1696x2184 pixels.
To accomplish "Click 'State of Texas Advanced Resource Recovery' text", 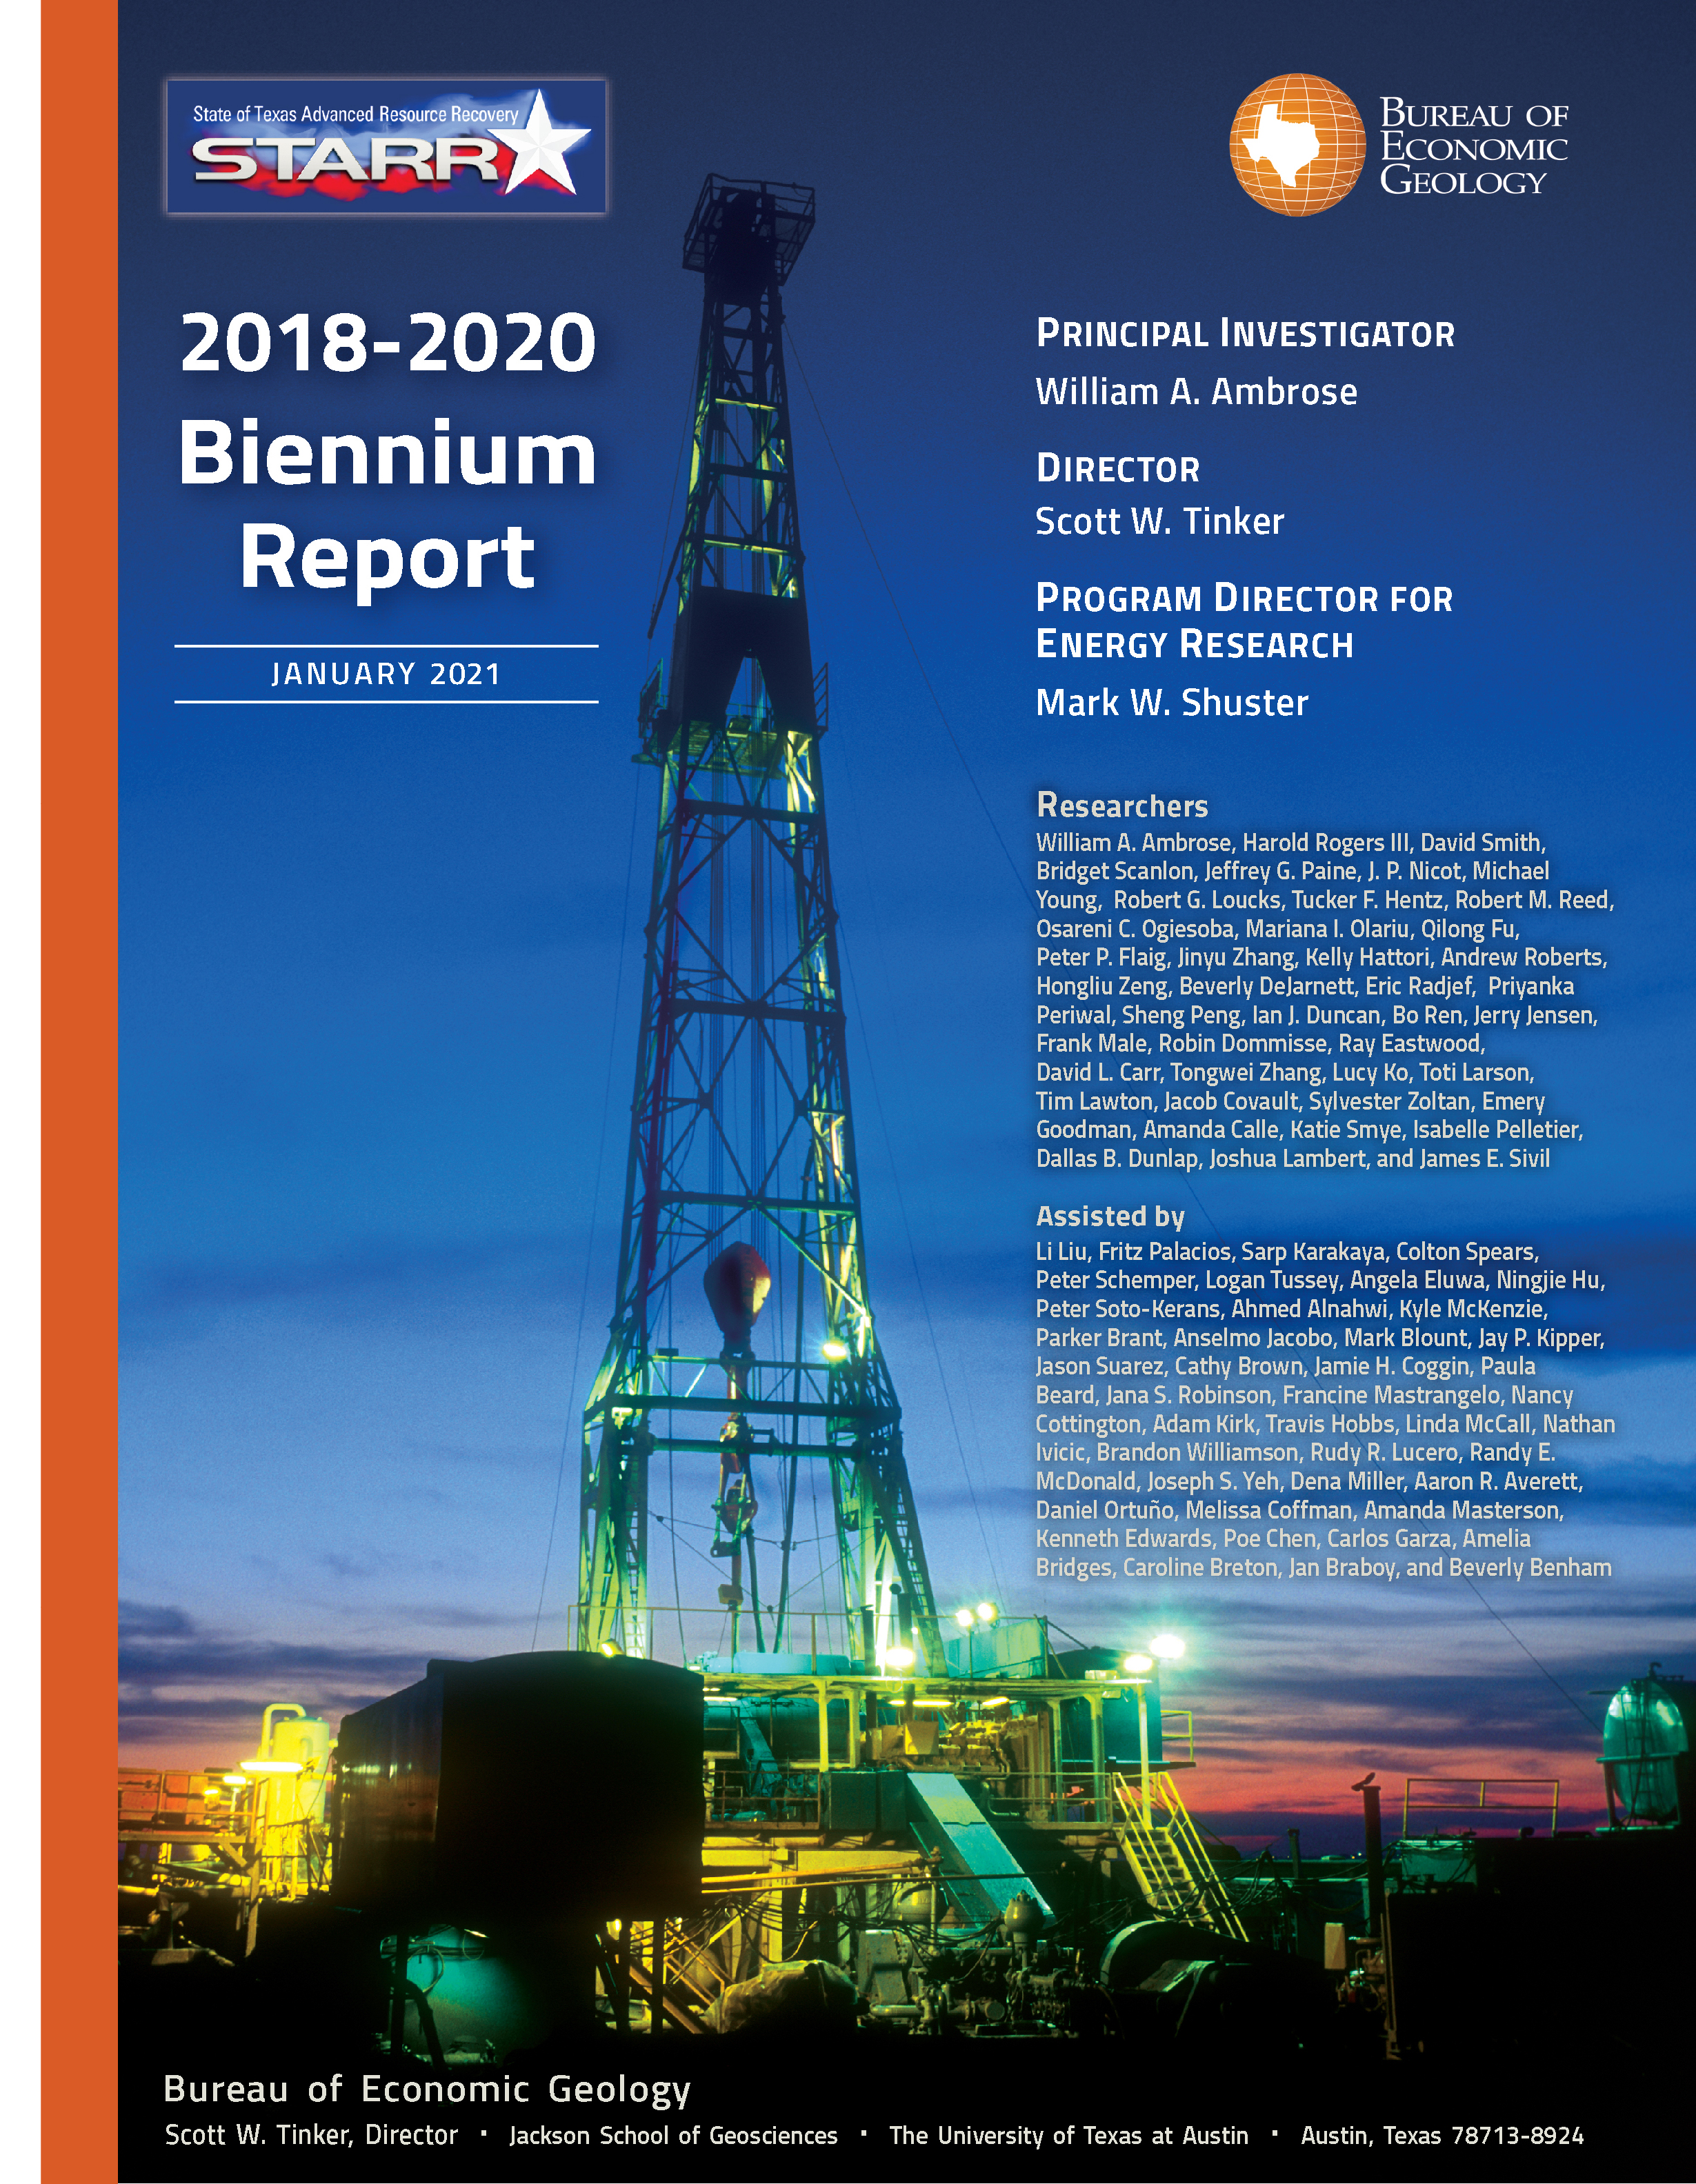I will 356,114.
